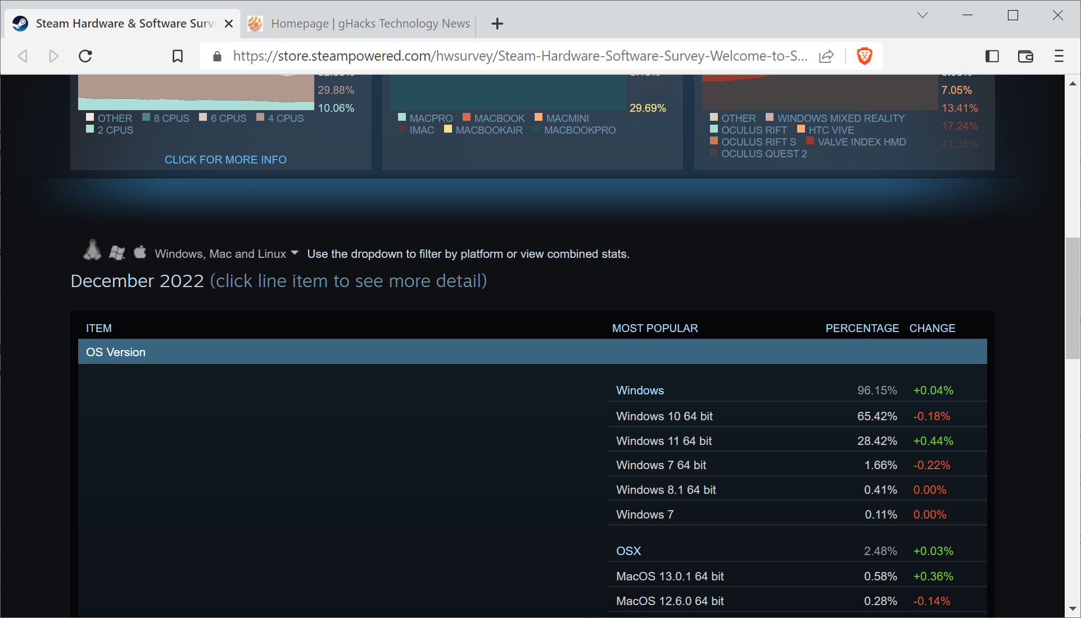Viewport: 1081px width, 618px height.
Task: Open new tab with plus button
Action: [497, 23]
